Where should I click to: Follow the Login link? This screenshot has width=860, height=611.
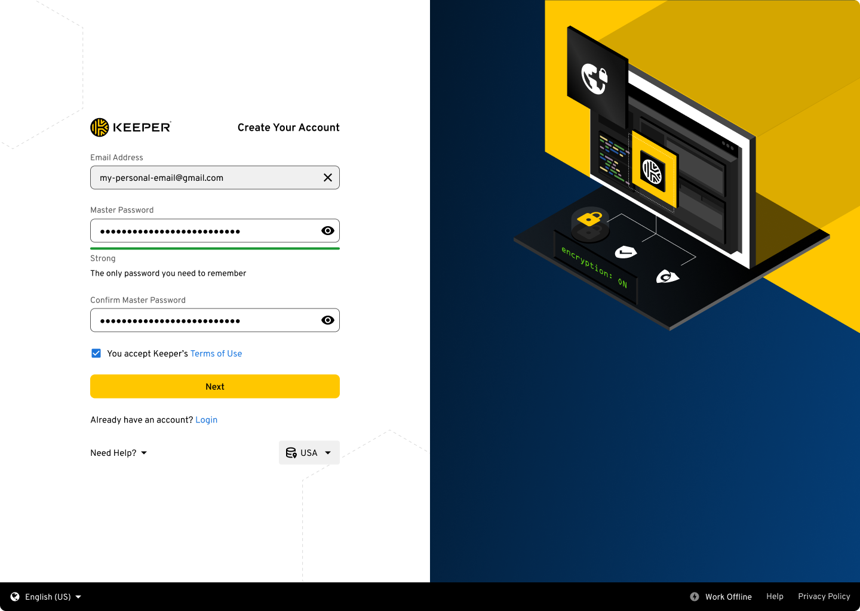click(206, 420)
